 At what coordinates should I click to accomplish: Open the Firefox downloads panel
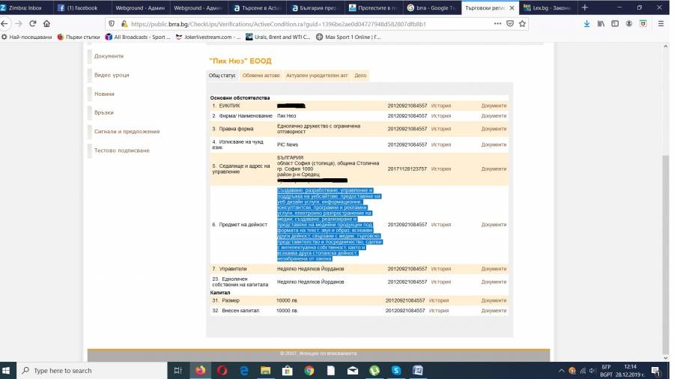pyautogui.click(x=586, y=23)
